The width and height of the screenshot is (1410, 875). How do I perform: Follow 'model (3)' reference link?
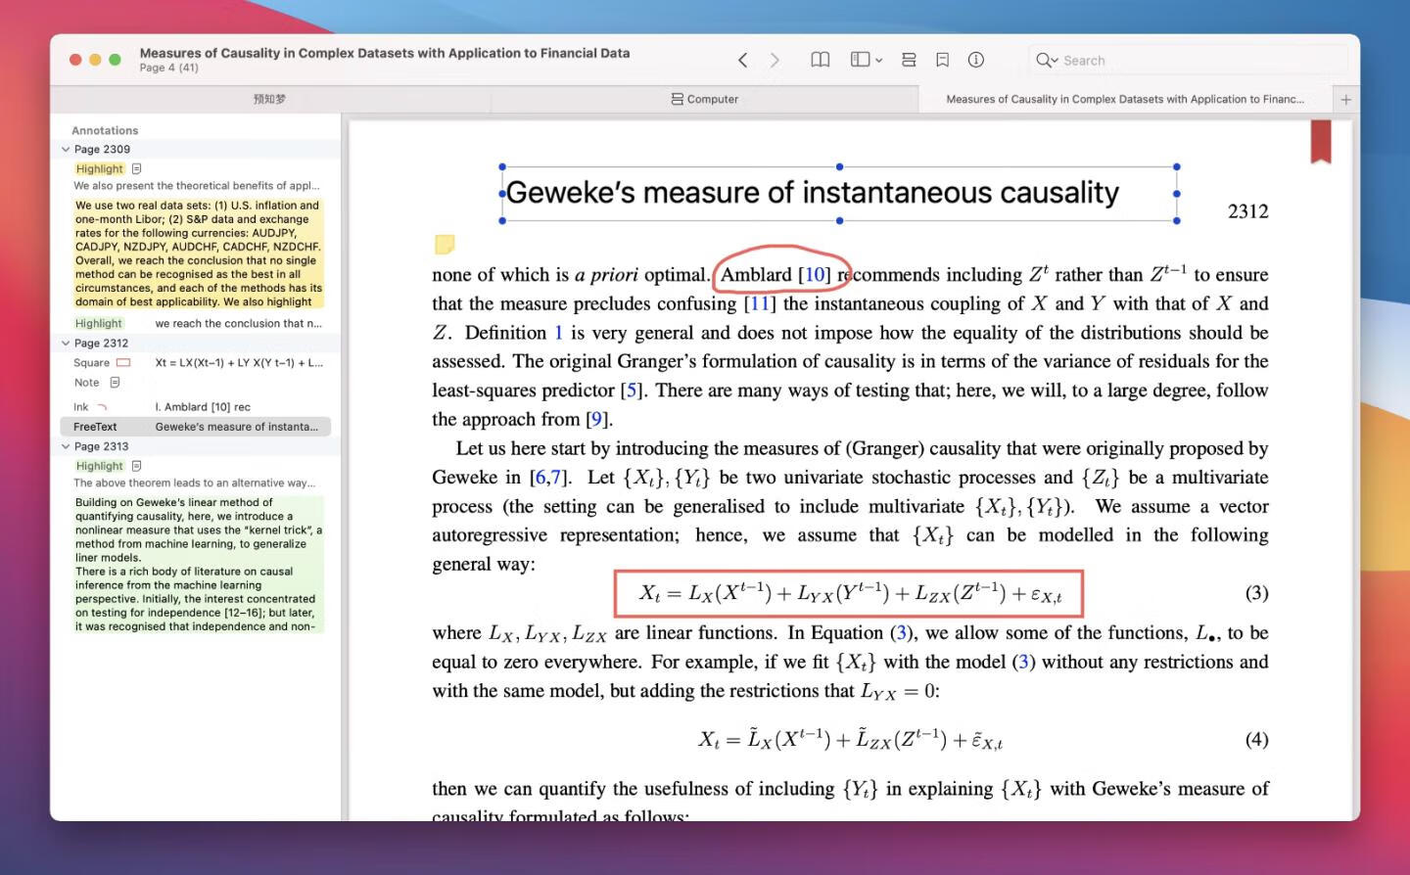[x=1023, y=663]
